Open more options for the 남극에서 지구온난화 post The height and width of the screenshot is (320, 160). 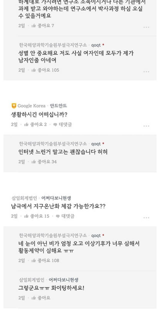coord(146,217)
